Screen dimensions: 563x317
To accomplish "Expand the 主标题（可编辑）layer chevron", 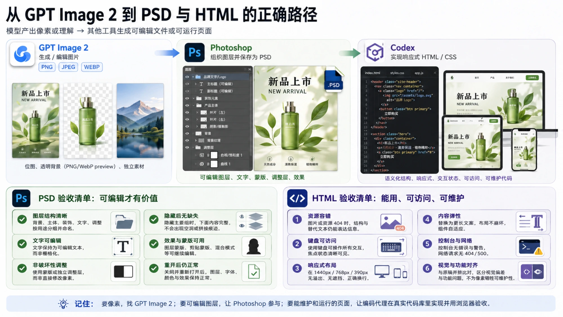I will [196, 84].
